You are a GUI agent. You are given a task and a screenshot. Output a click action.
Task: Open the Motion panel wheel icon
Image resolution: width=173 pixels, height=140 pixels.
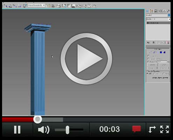[160, 11]
